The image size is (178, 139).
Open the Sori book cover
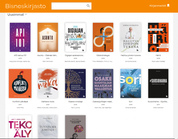[x=131, y=83]
